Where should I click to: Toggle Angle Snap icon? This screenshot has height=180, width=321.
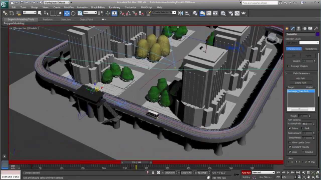pyautogui.click(x=128, y=13)
